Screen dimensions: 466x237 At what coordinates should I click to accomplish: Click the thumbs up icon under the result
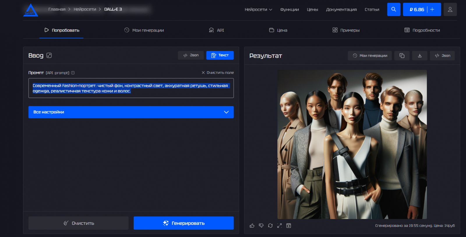pos(252,226)
